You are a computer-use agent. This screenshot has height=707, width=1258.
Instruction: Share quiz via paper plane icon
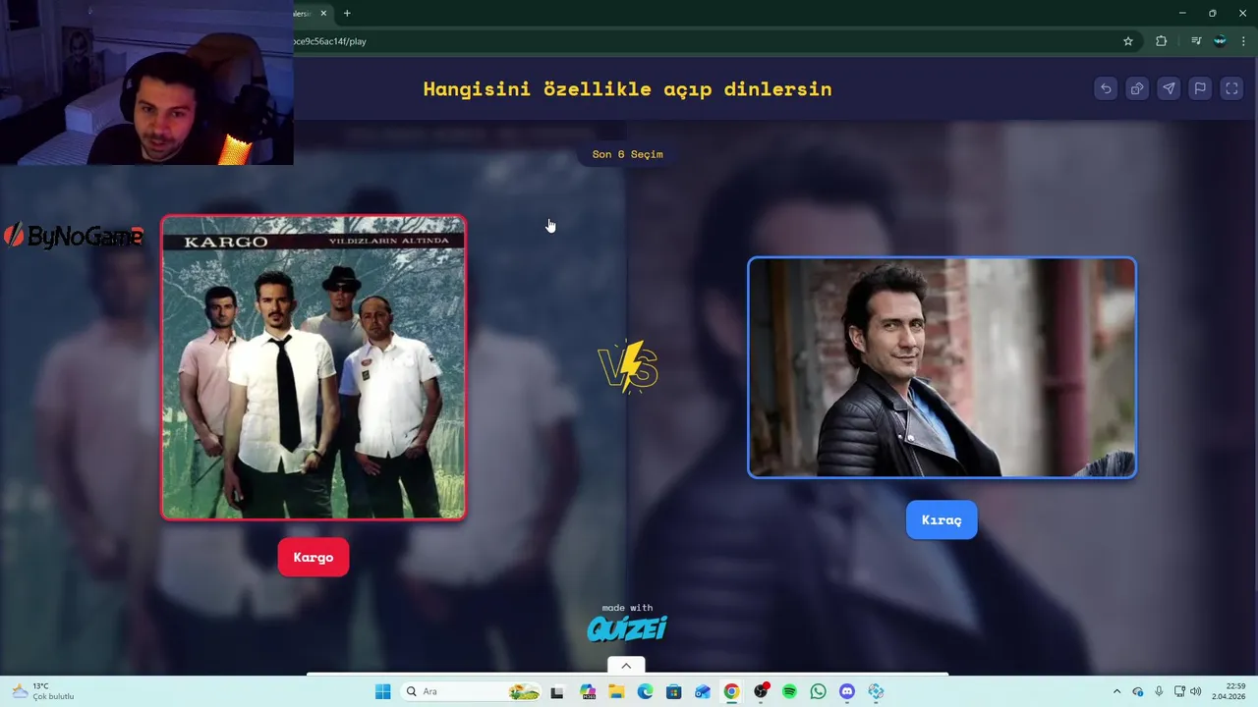tap(1169, 88)
